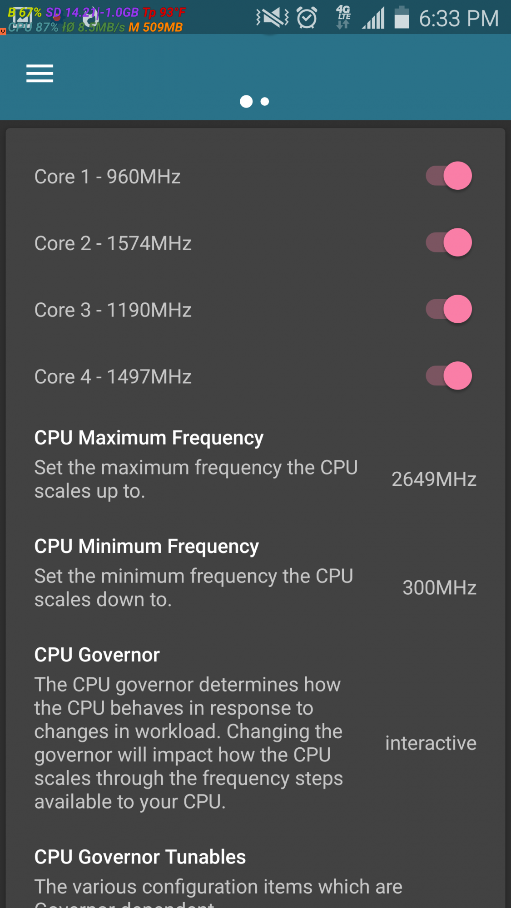This screenshot has height=908, width=511.
Task: Toggle Core 3 off
Action: click(x=449, y=309)
